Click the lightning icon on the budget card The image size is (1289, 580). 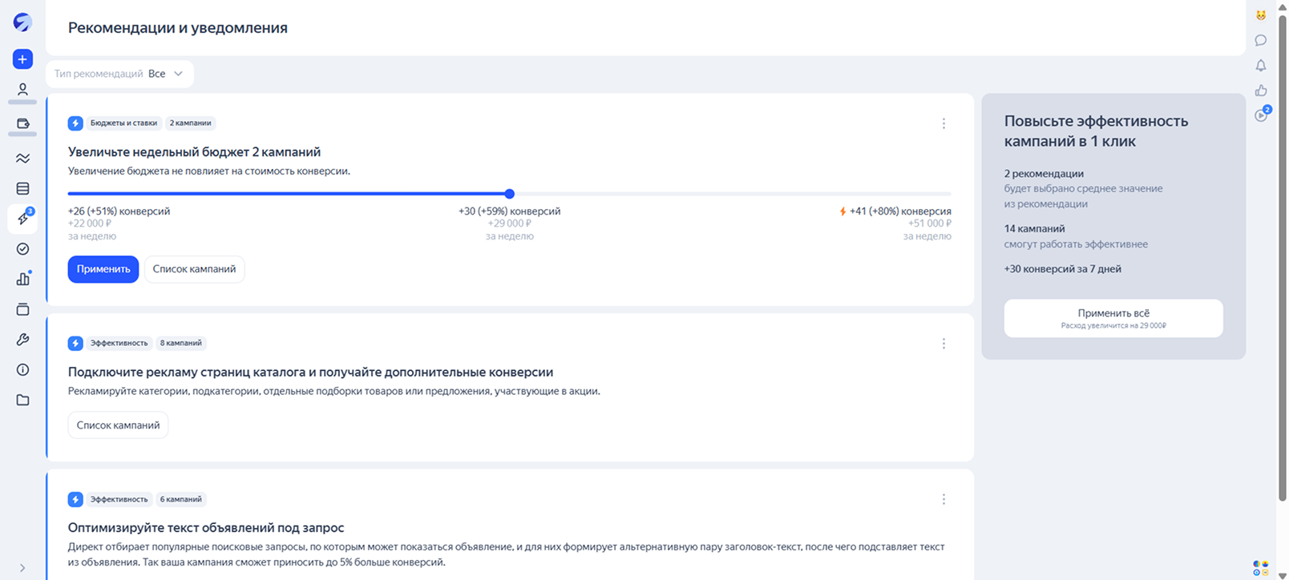[x=75, y=123]
